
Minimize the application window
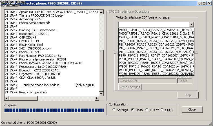point(199,3)
